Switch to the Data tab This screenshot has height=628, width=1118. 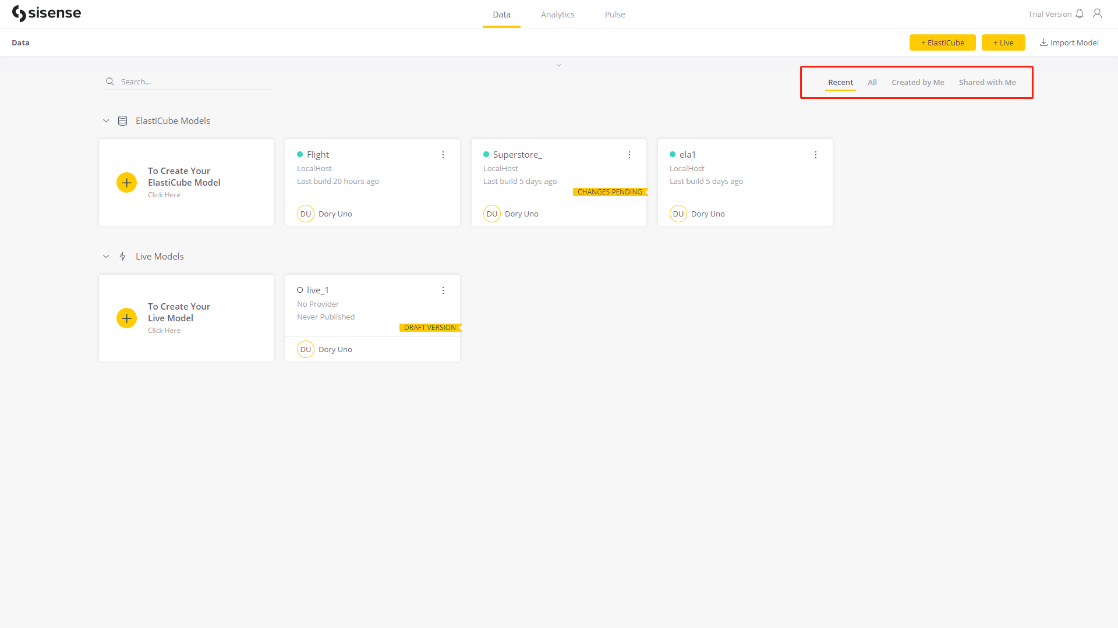[501, 15]
